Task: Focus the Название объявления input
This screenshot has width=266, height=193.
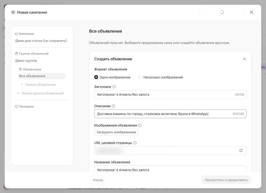Action: pos(170,169)
